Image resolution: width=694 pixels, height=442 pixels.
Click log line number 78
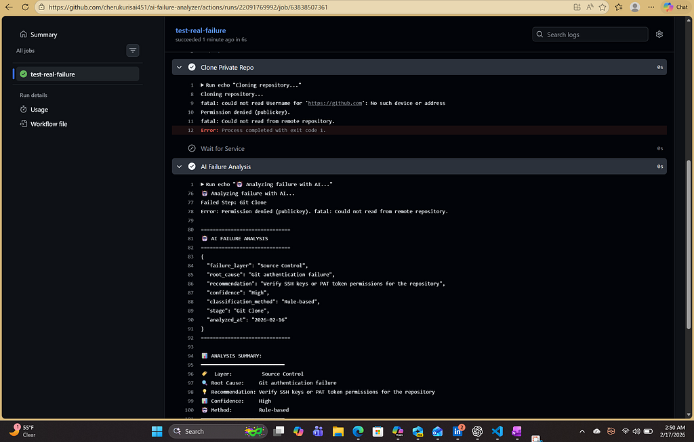[190, 212]
